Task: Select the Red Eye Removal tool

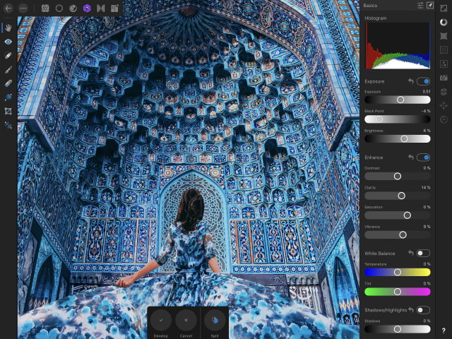Action: tap(8, 42)
